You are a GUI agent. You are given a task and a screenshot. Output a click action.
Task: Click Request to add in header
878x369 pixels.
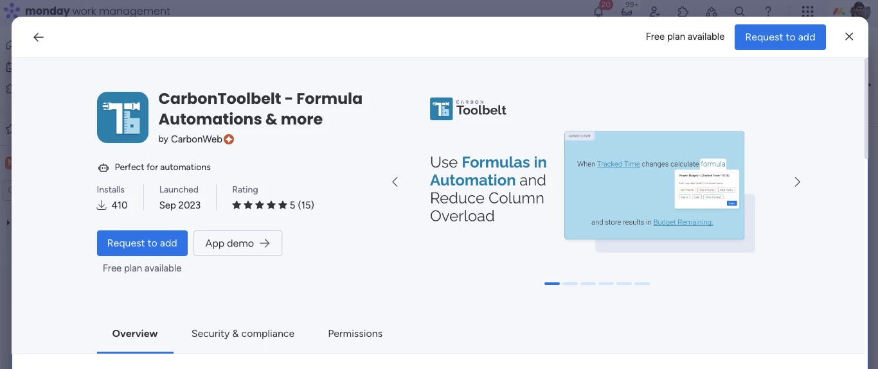point(780,37)
